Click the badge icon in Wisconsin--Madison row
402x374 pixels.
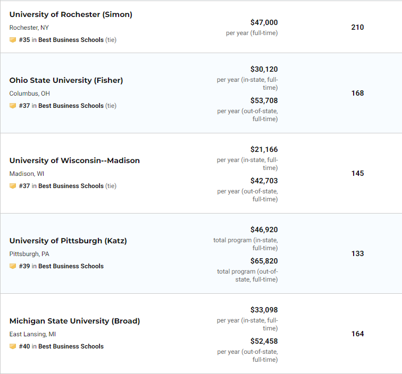pyautogui.click(x=13, y=186)
